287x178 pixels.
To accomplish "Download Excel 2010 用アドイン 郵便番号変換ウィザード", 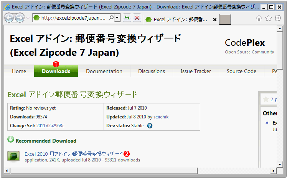I will (74, 154).
